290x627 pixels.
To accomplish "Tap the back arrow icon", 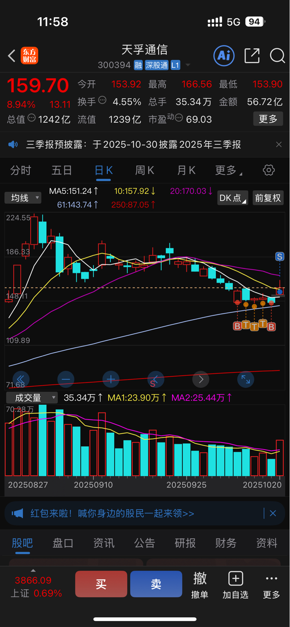I will [x=12, y=56].
